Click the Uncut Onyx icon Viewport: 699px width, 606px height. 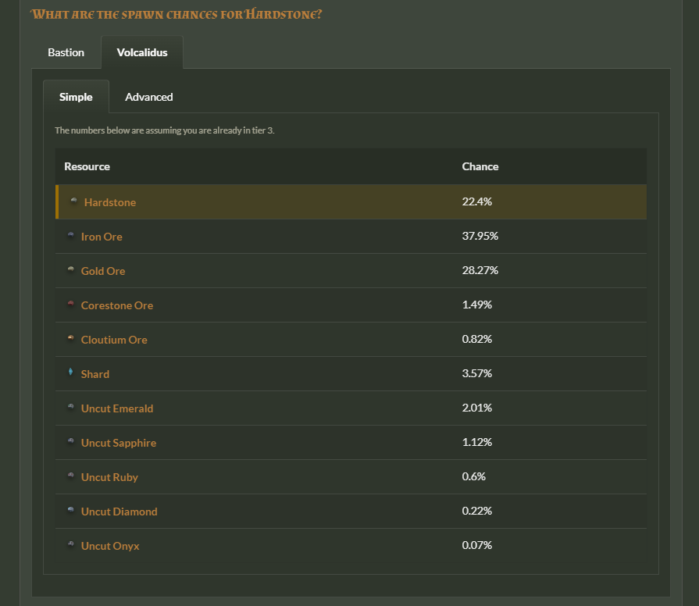(x=71, y=545)
